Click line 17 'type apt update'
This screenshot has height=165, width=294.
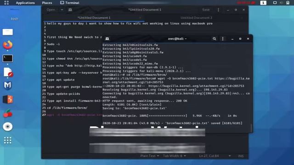pyautogui.click(x=61, y=80)
